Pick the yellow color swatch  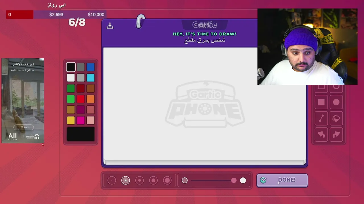pos(71,121)
